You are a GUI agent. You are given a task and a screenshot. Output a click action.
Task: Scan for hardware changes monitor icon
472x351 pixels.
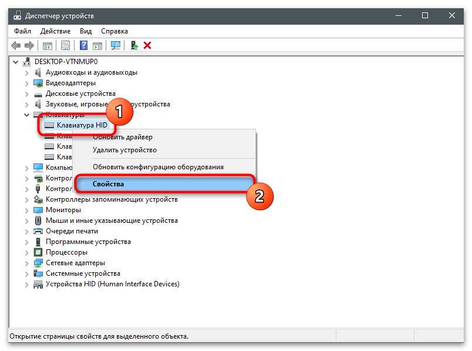(115, 45)
